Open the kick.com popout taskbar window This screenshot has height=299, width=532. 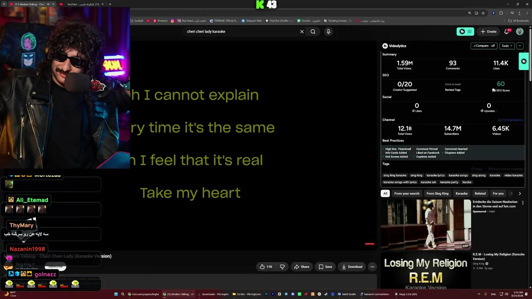[x=143, y=294]
